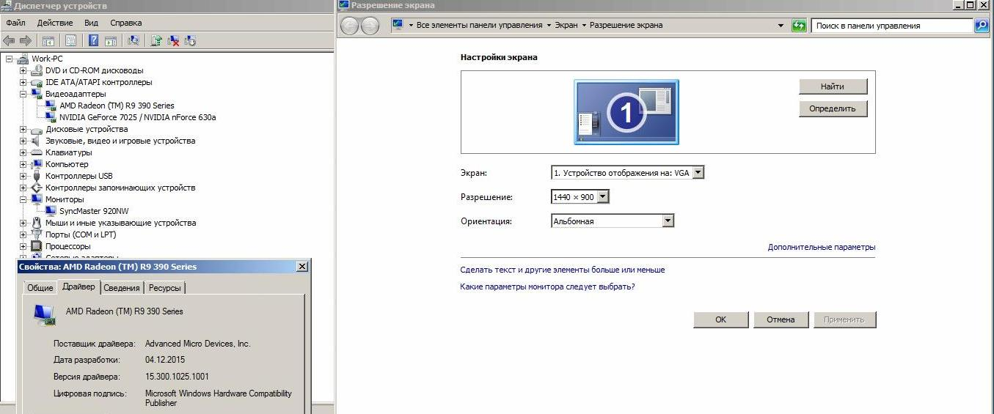Switch to the Ресурсы tab
994x414 pixels.
(164, 288)
